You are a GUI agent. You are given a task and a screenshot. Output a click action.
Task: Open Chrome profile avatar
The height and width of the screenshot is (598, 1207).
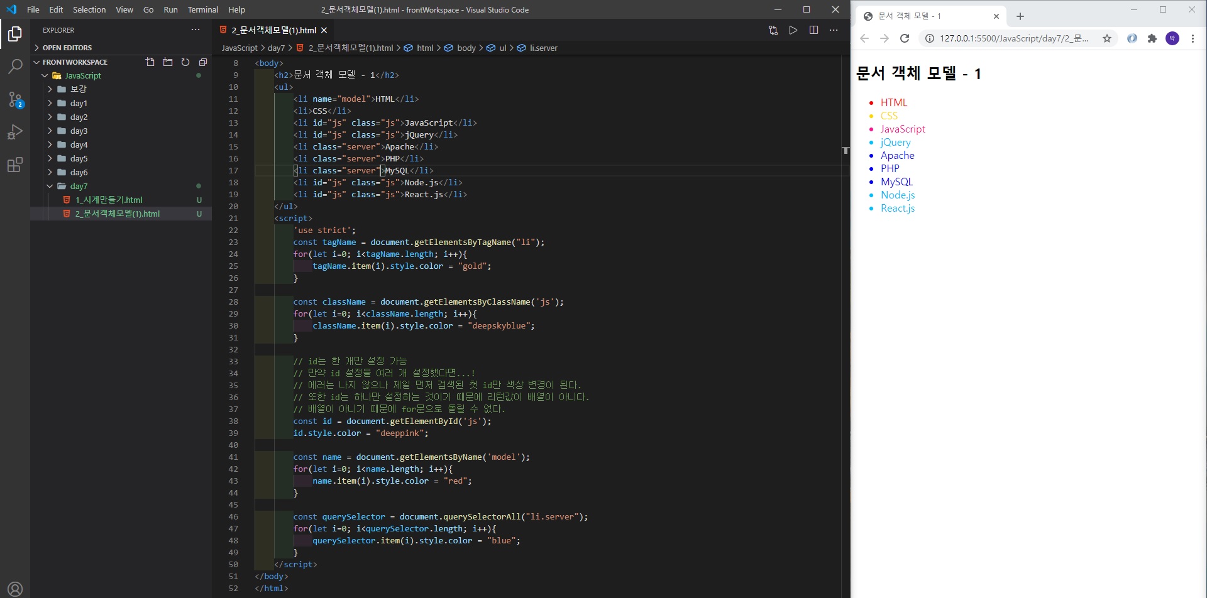(1172, 38)
